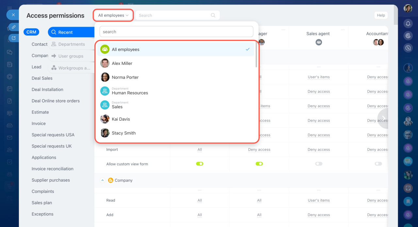Click the green All employees group icon

(x=105, y=49)
